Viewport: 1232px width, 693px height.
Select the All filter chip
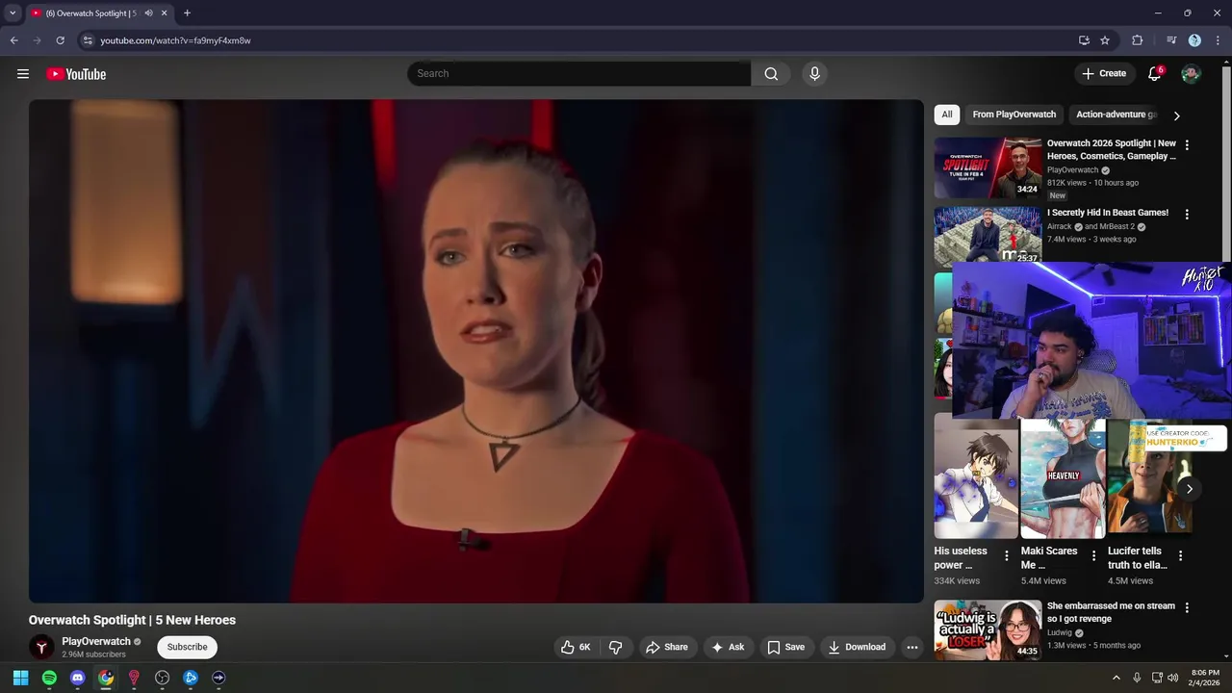947,115
